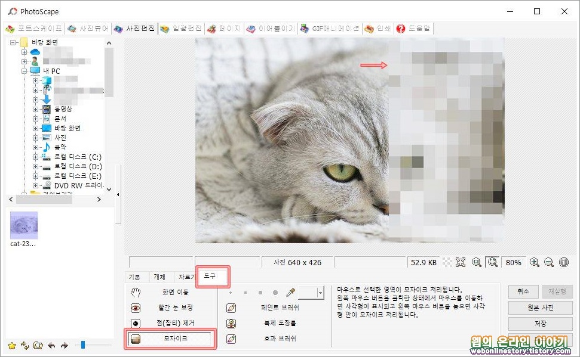The height and width of the screenshot is (357, 580).
Task: Click the zoom out magnifier icon
Action: point(549,262)
